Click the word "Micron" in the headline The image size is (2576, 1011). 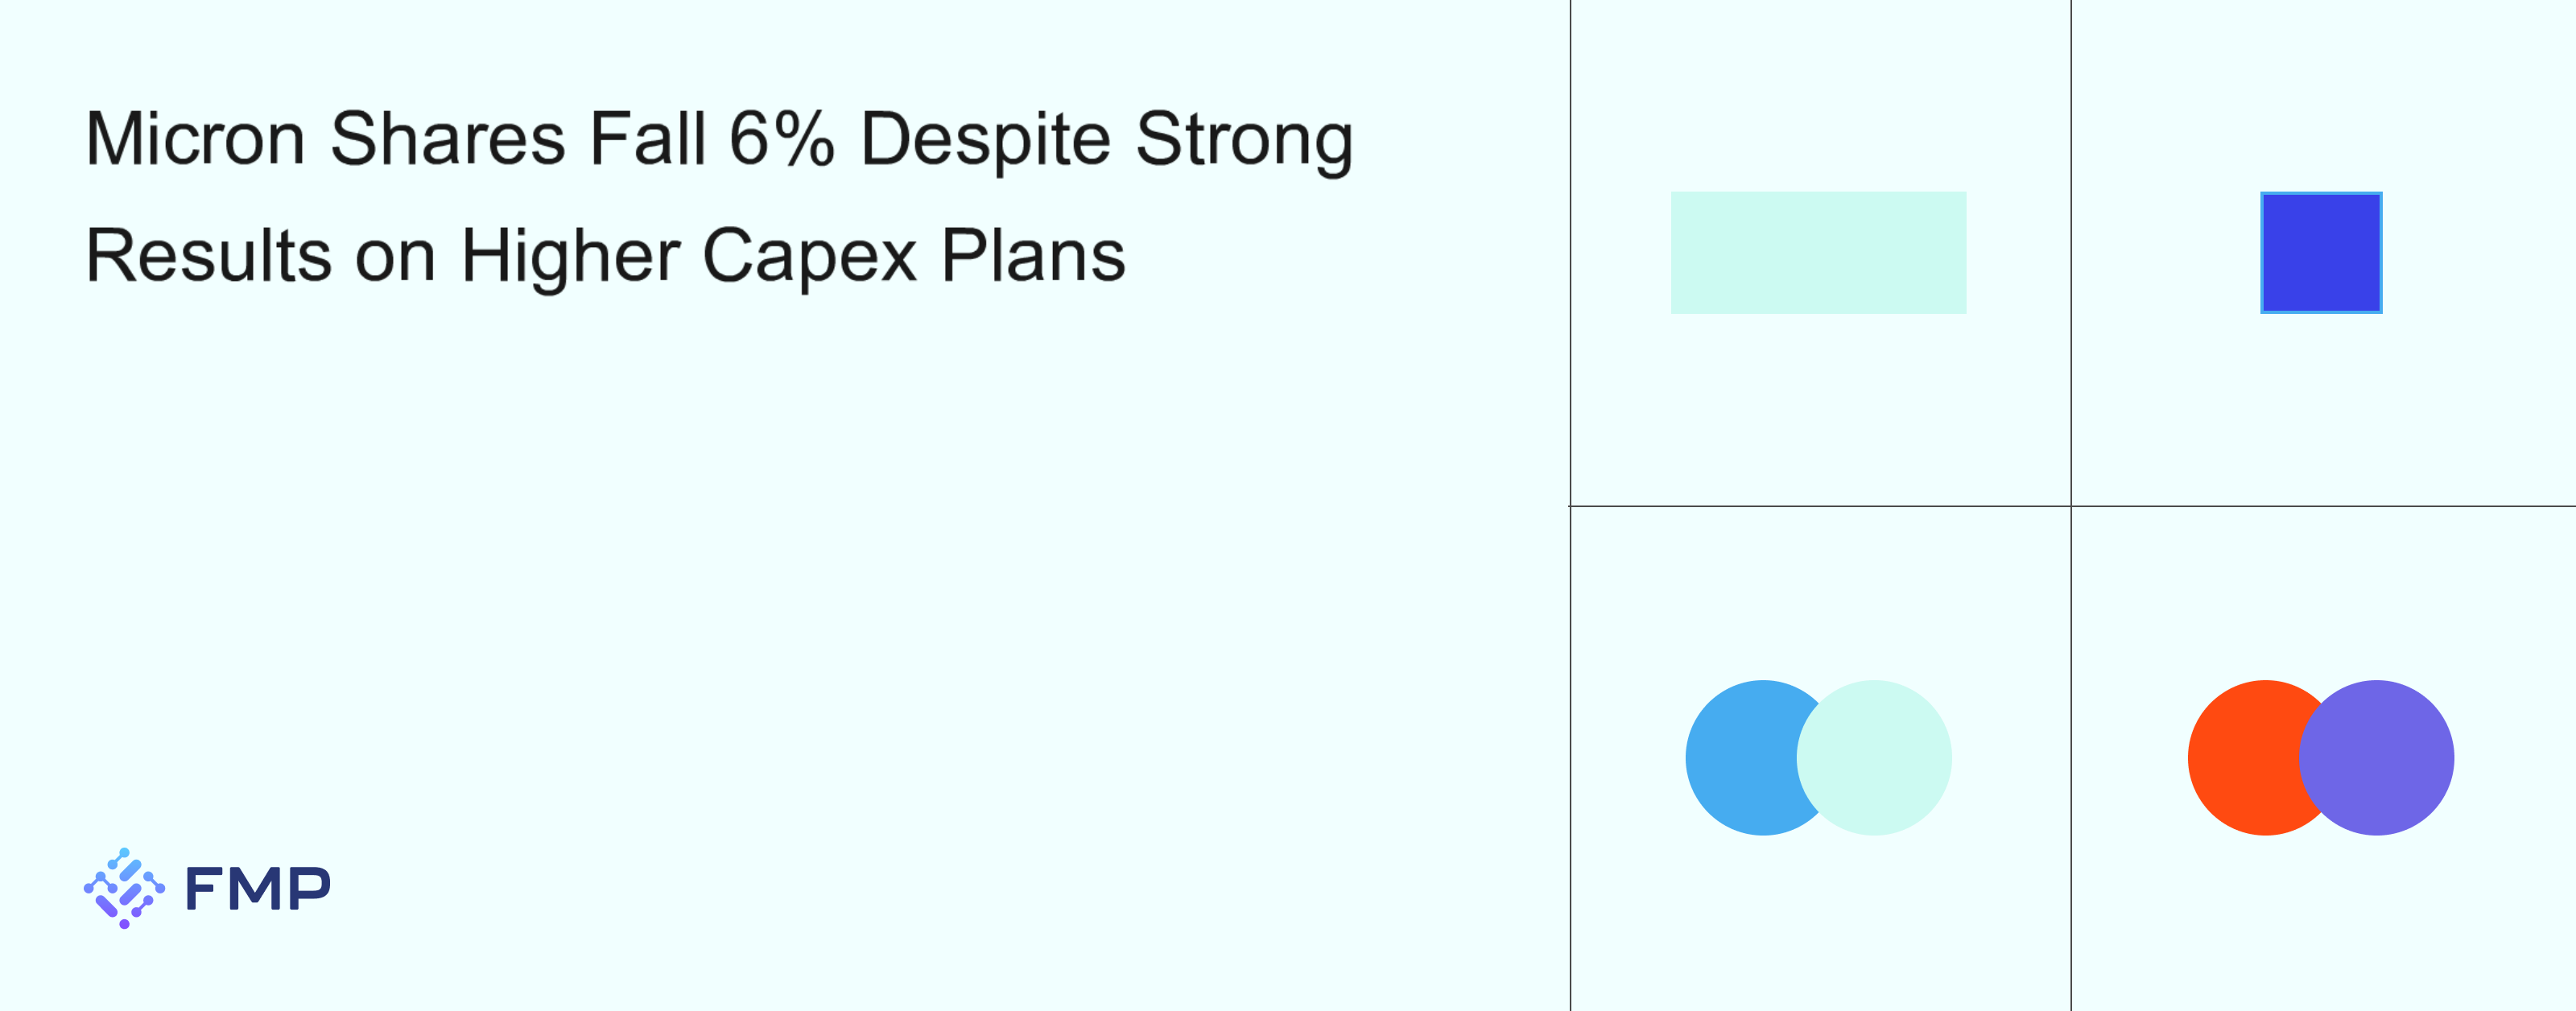click(x=195, y=139)
